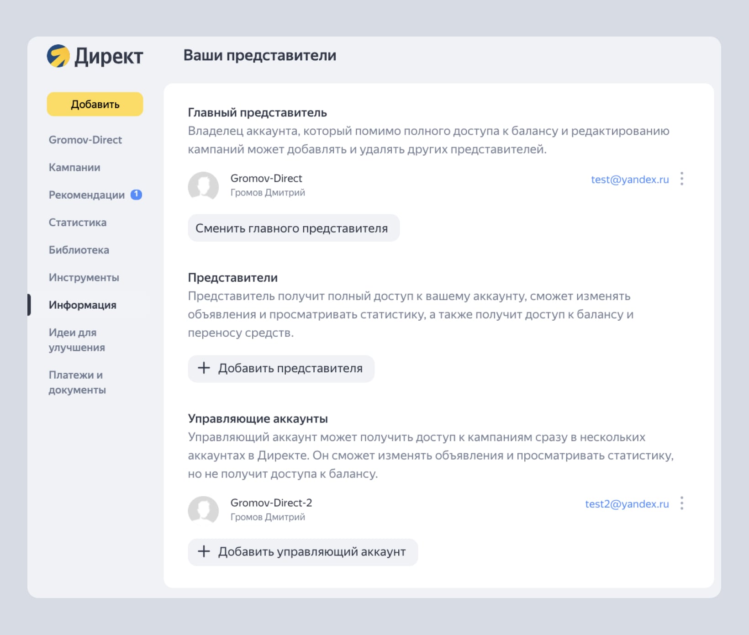Open Идеи для улучшения menu item
Screen dimensions: 749x635
tap(77, 340)
